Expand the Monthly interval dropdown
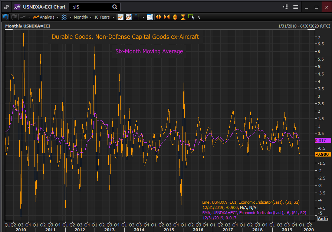This screenshot has height=232, width=332. coord(82,17)
